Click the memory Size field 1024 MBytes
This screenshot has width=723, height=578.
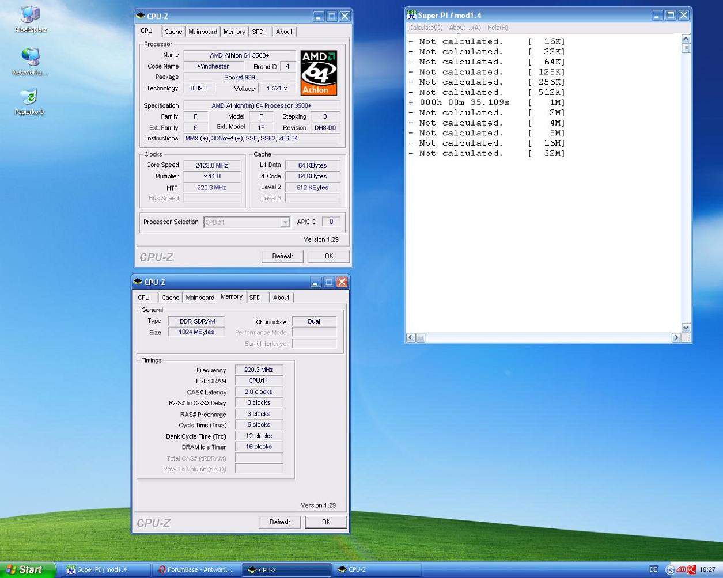coord(196,332)
